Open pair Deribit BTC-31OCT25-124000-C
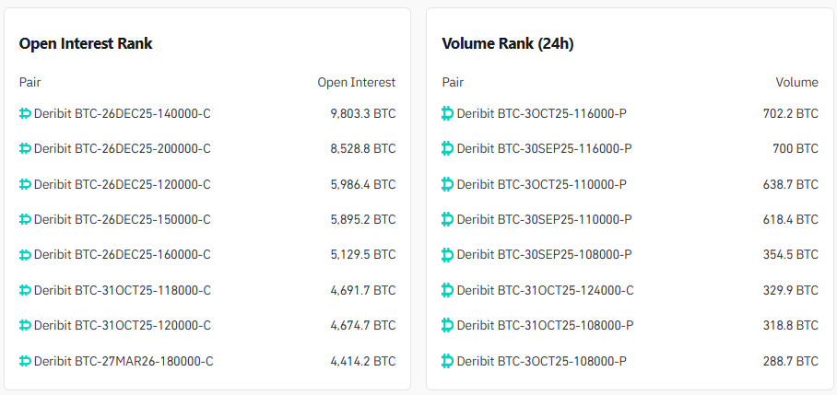The height and width of the screenshot is (395, 837). 546,291
